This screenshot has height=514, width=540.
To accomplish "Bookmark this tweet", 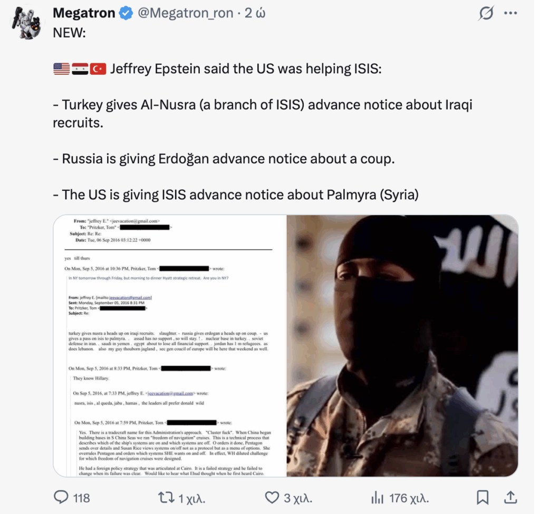I will [483, 498].
